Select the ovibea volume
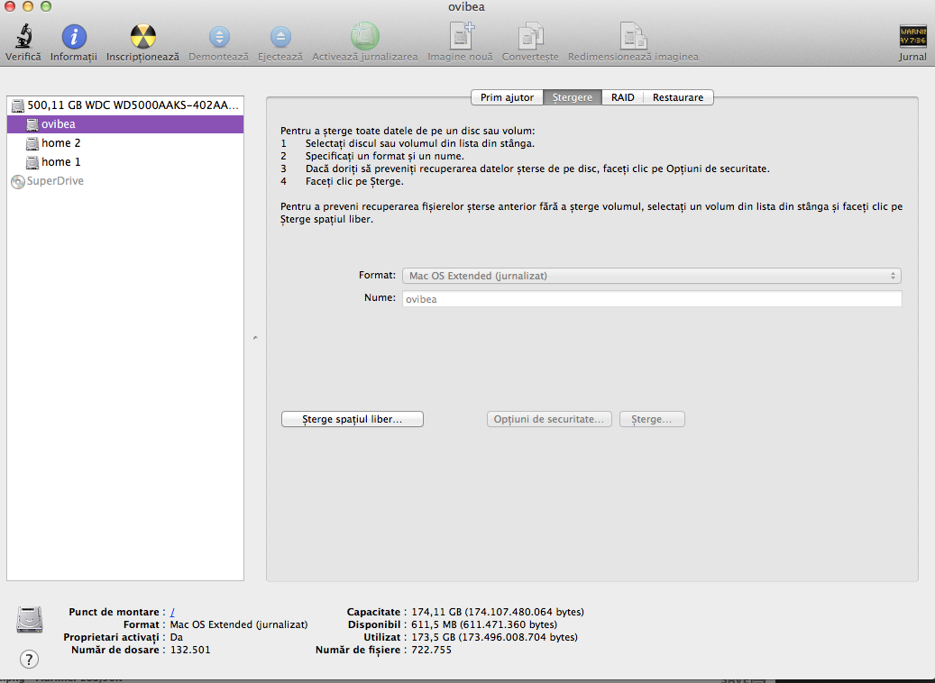This screenshot has width=935, height=683. [x=125, y=124]
